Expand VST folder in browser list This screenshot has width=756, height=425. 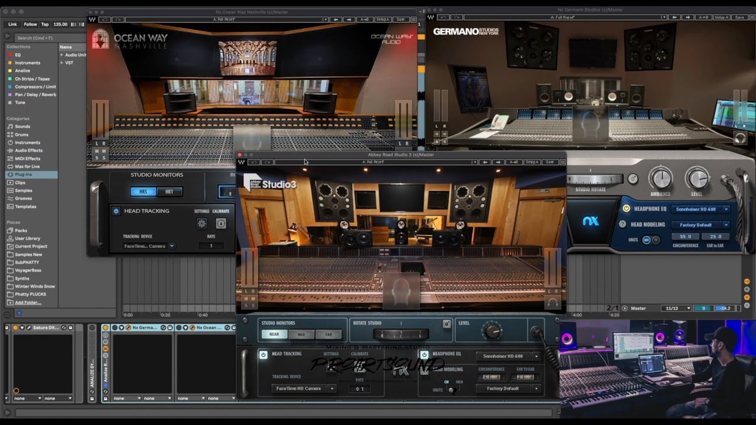61,63
